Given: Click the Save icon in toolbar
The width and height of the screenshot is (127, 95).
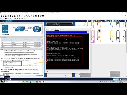Looking at the screenshot, I should click(x=6, y=16).
